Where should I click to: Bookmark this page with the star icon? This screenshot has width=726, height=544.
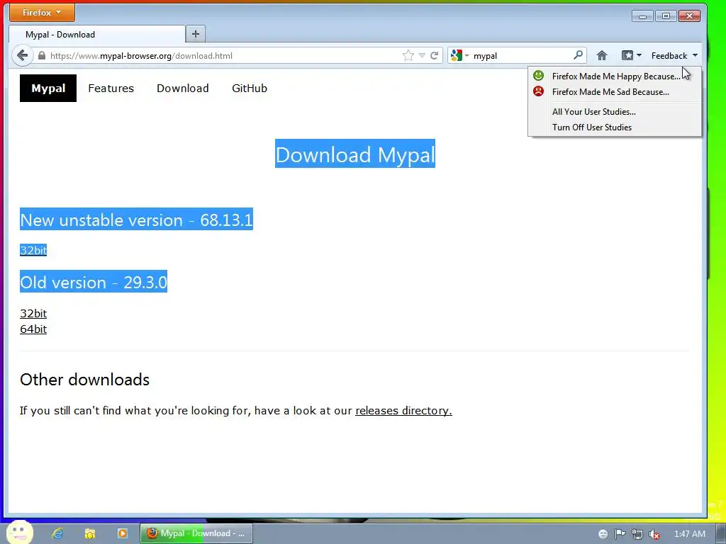pyautogui.click(x=408, y=55)
